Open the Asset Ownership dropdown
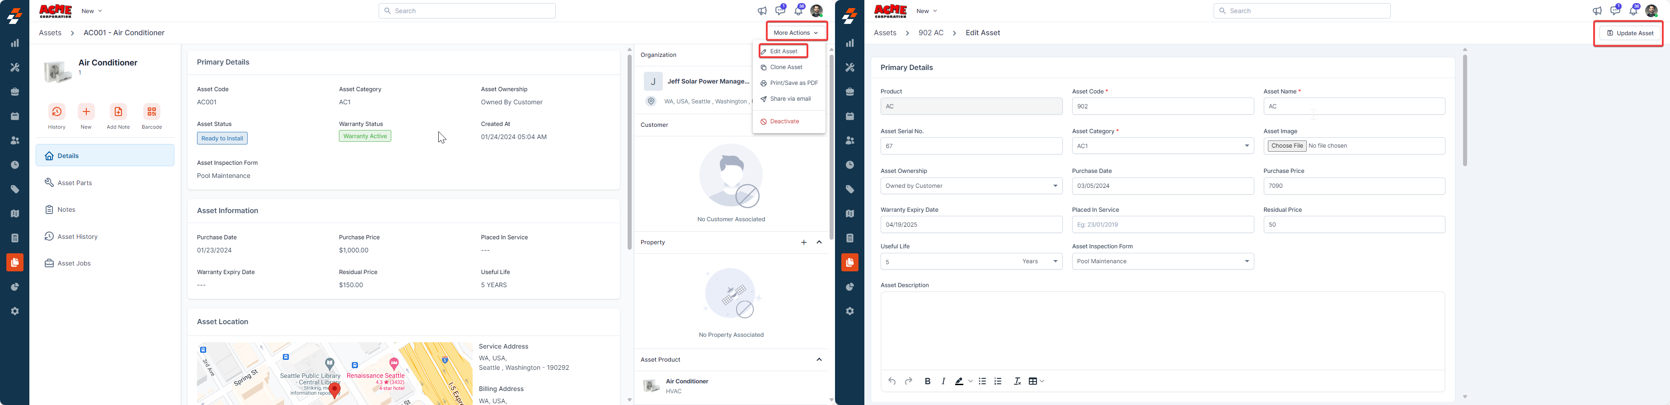This screenshot has height=405, width=1670. (971, 186)
